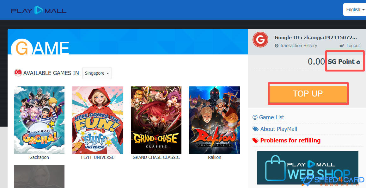The width and height of the screenshot is (366, 188).
Task: Click the red tag icon beside Problems for refilling
Action: coord(255,140)
